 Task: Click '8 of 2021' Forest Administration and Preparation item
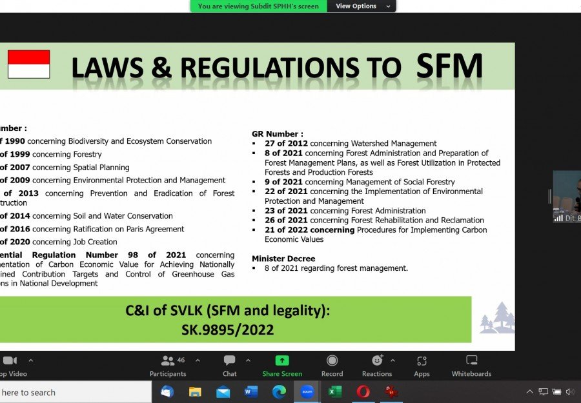pyautogui.click(x=382, y=163)
